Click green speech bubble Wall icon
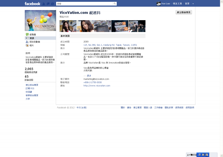 tap(27, 34)
